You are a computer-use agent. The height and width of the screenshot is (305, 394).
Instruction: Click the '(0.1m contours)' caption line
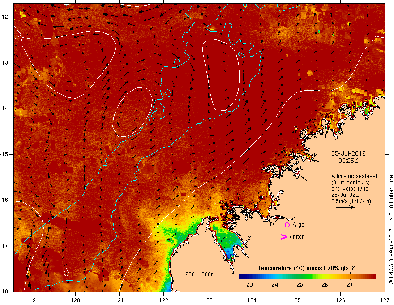[351, 183]
